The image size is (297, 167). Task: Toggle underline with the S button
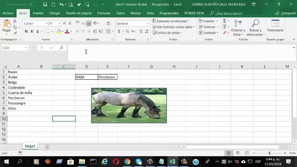pos(38,32)
